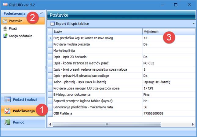Click the Pomoć book icon
Viewport: 197px width, 137px height.
pos(7,122)
